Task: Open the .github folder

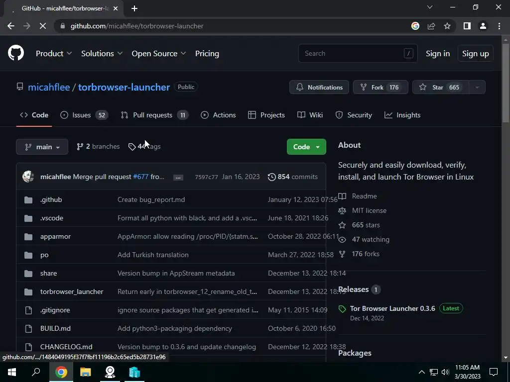Action: click(51, 199)
